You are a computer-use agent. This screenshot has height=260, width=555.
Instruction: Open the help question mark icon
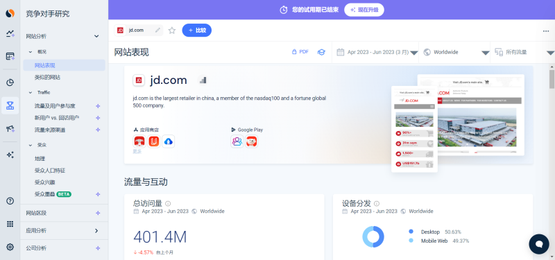tap(10, 201)
